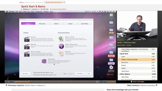The width and height of the screenshot is (162, 91).
Task: Open the Sibelius 7 Tutorials document icon
Action: point(61,39)
